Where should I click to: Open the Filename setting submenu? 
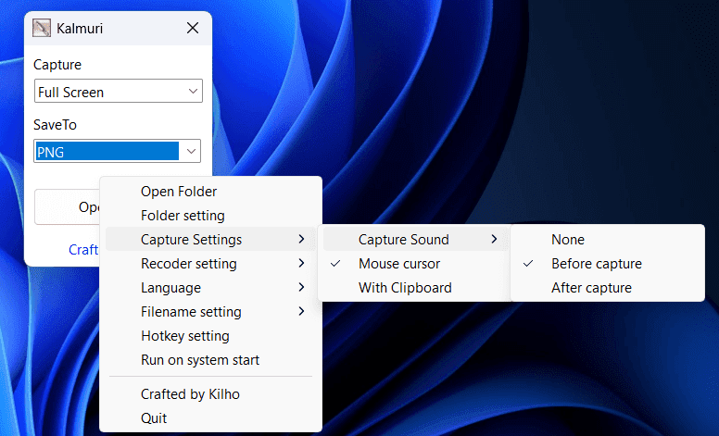point(210,311)
